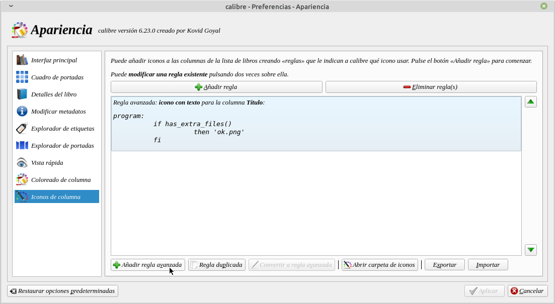Open the window menu chevron in title bar
This screenshot has width=555, height=304.
tap(11, 6)
